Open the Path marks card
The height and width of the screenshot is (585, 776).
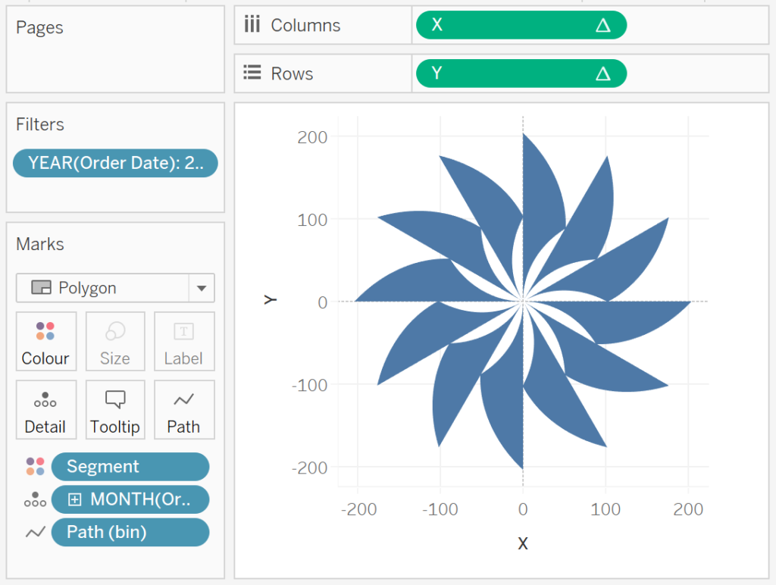[x=184, y=409]
